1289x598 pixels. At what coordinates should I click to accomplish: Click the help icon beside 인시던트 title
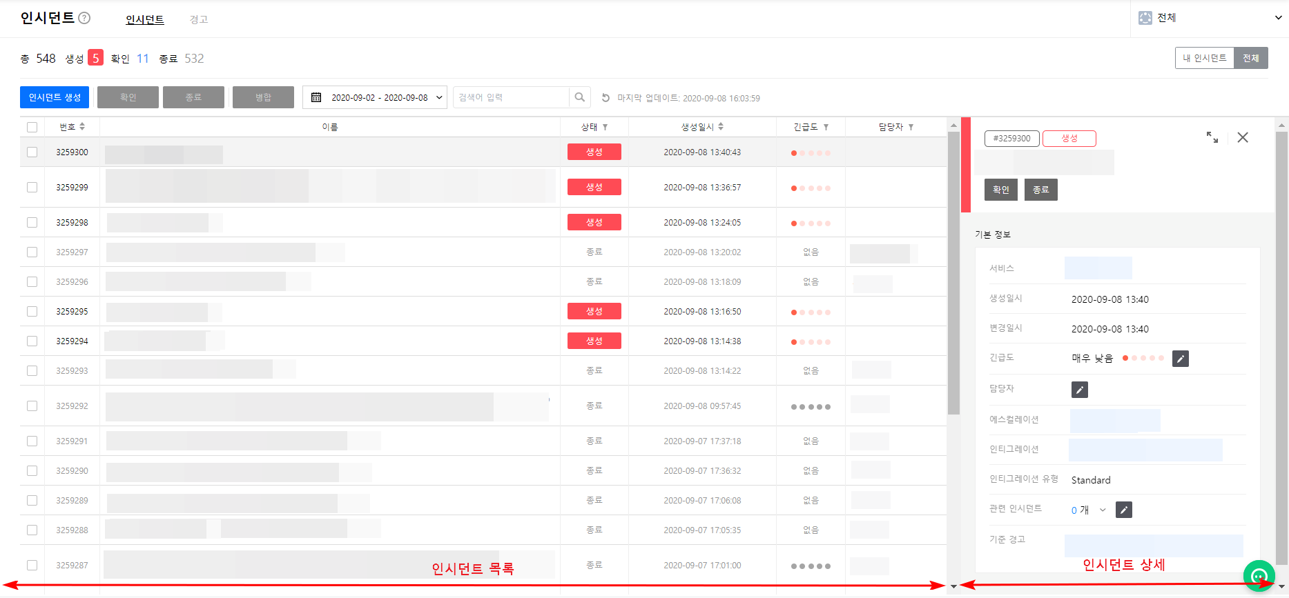(x=84, y=18)
